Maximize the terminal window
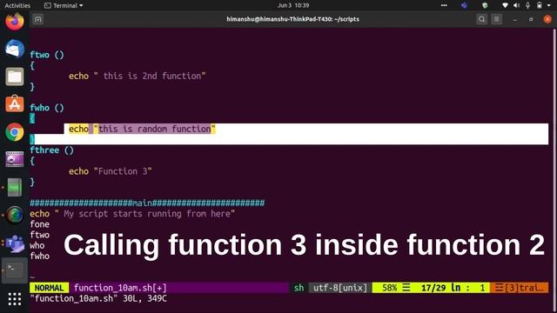The height and width of the screenshot is (313, 557). click(531, 19)
